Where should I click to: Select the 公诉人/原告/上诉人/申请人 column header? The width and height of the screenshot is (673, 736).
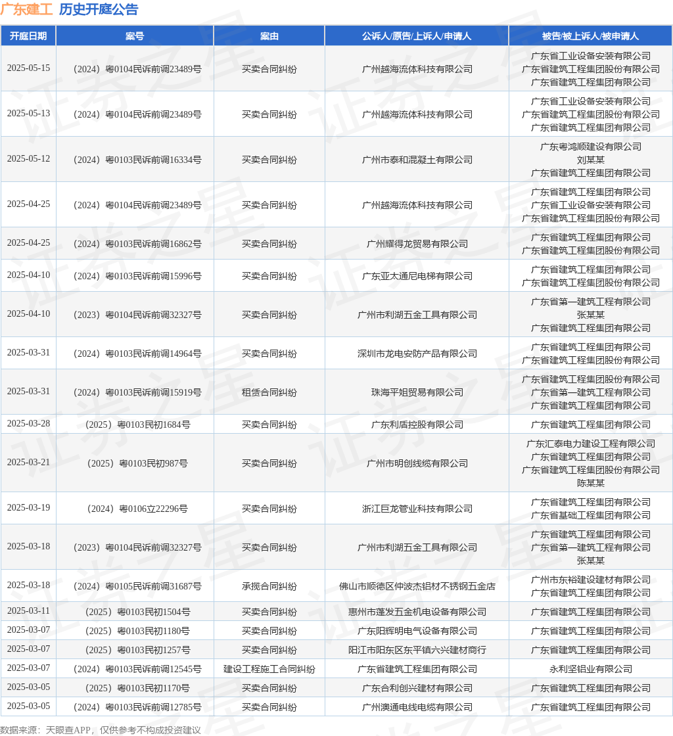pyautogui.click(x=417, y=36)
